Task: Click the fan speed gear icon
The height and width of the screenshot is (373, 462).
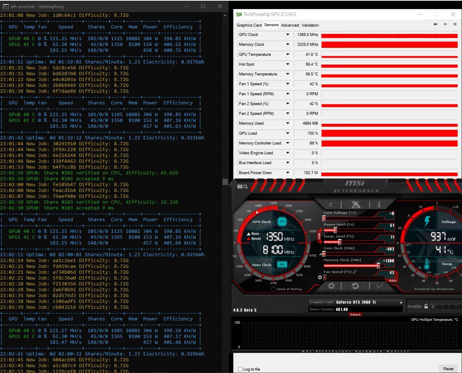Action: [320, 277]
